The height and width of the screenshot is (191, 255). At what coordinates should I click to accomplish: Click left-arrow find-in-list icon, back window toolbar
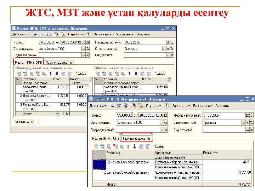coord(34,34)
